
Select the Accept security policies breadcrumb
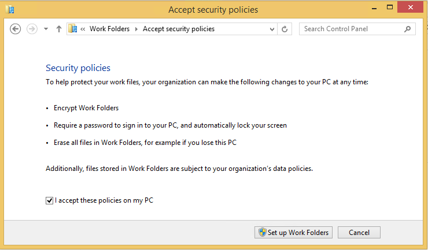tap(178, 29)
